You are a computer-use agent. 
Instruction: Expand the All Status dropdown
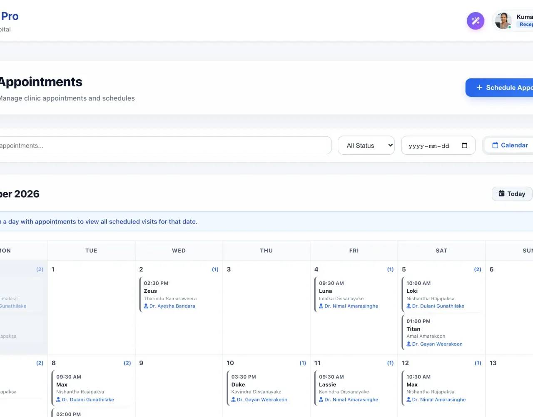tap(366, 146)
